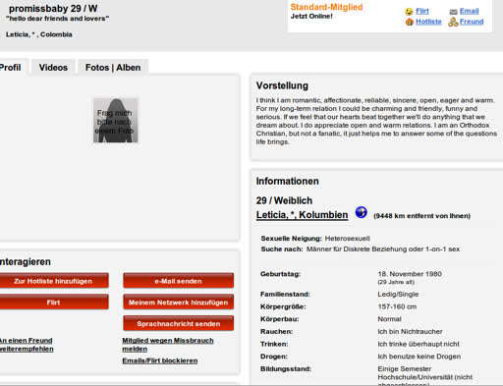Open the Leticia, Kolumbien location link

tap(302, 215)
